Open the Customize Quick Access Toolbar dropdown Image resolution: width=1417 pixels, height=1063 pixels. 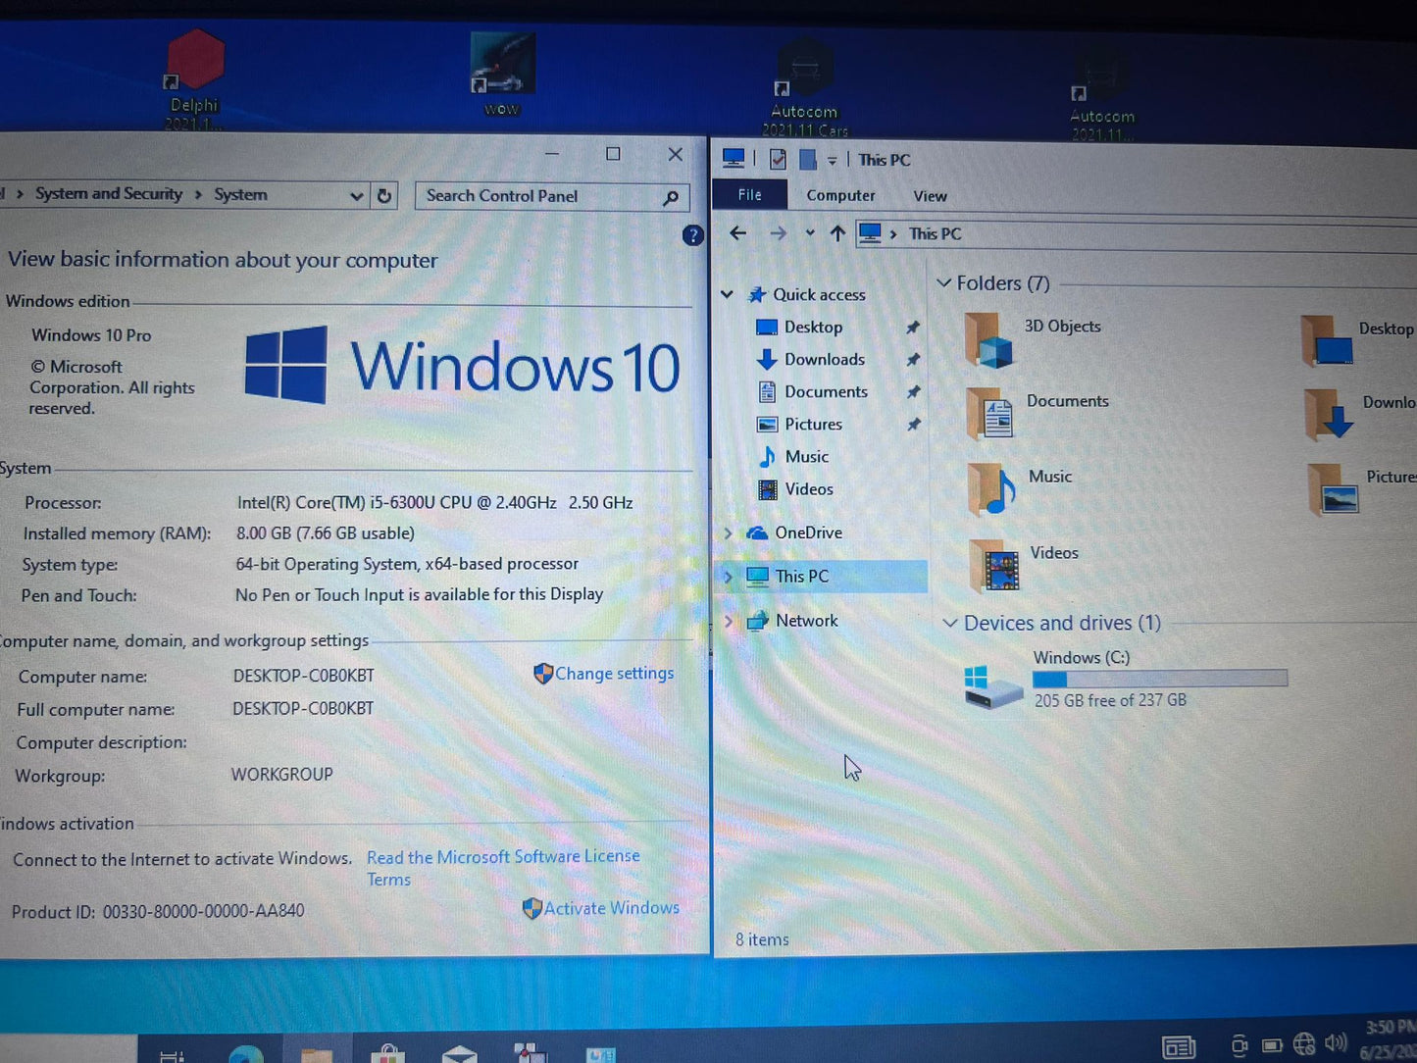pyautogui.click(x=832, y=160)
